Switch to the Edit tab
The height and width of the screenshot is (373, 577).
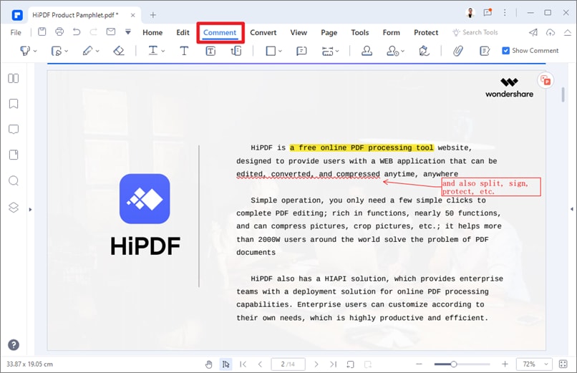(183, 32)
